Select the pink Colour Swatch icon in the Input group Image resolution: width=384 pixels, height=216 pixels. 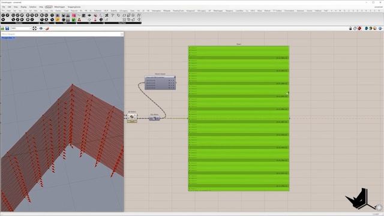click(x=73, y=15)
